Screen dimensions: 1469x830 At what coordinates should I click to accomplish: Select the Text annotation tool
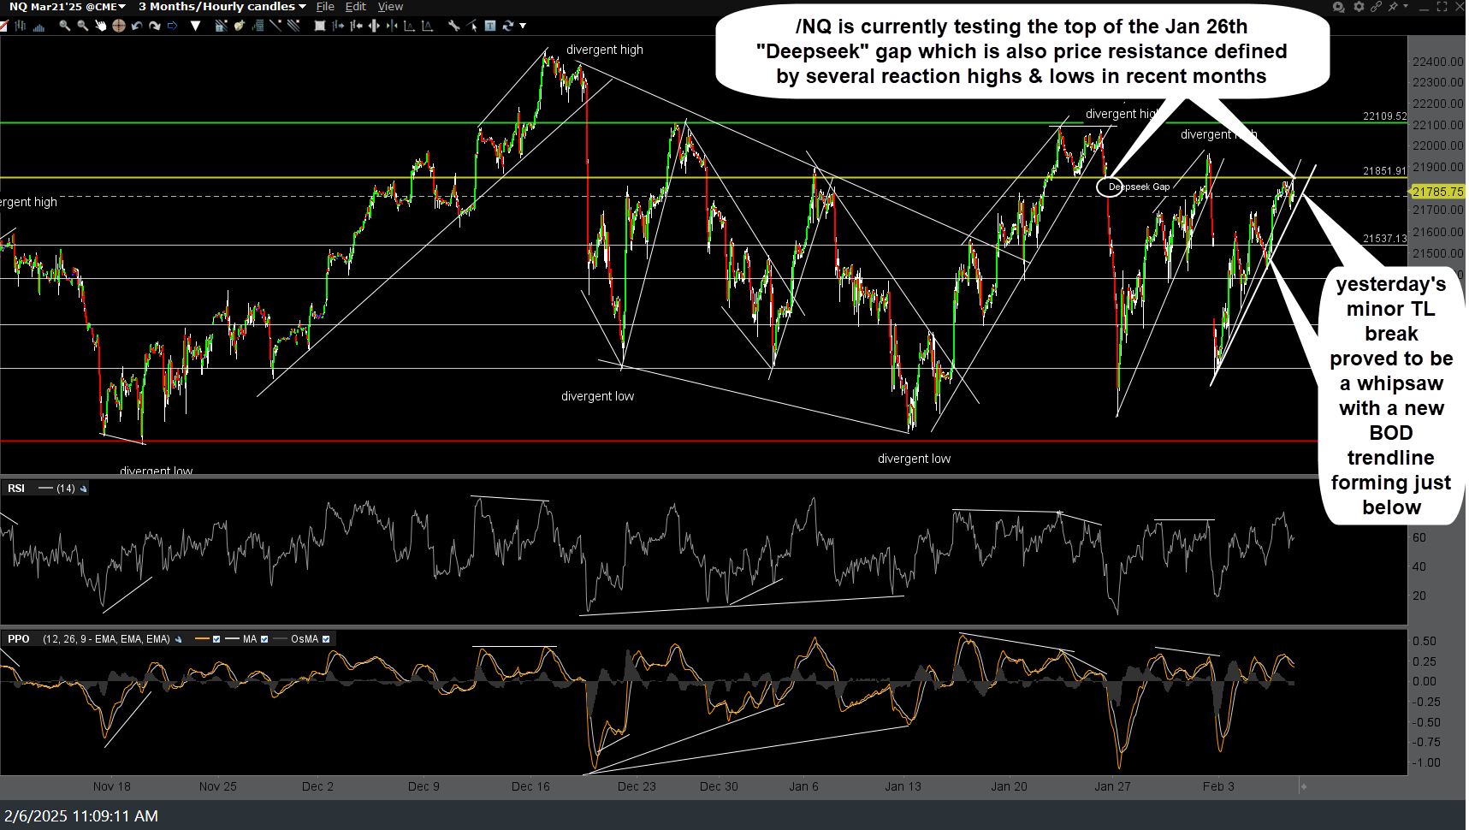coord(492,26)
